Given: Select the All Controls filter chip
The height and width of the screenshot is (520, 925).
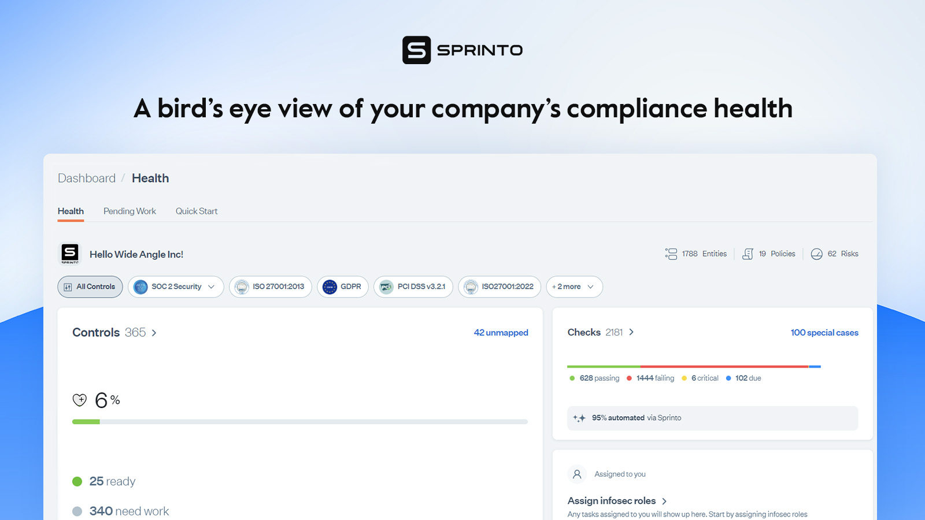Looking at the screenshot, I should (x=90, y=287).
